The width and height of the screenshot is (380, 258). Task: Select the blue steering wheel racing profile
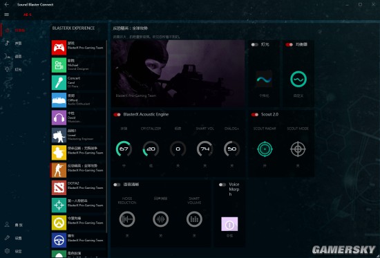(x=78, y=240)
